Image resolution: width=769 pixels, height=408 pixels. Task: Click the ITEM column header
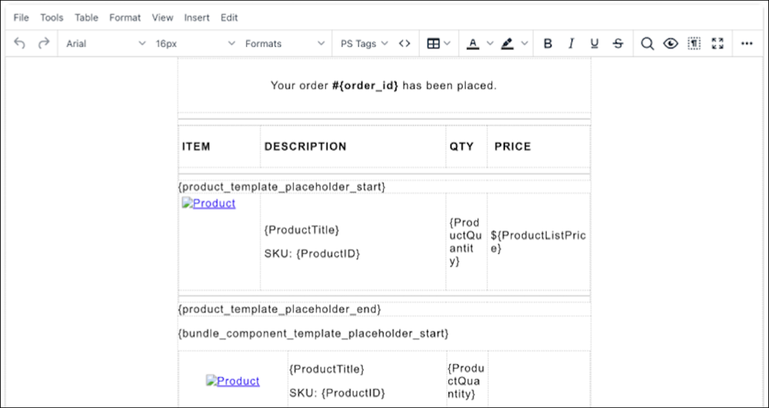coord(196,147)
